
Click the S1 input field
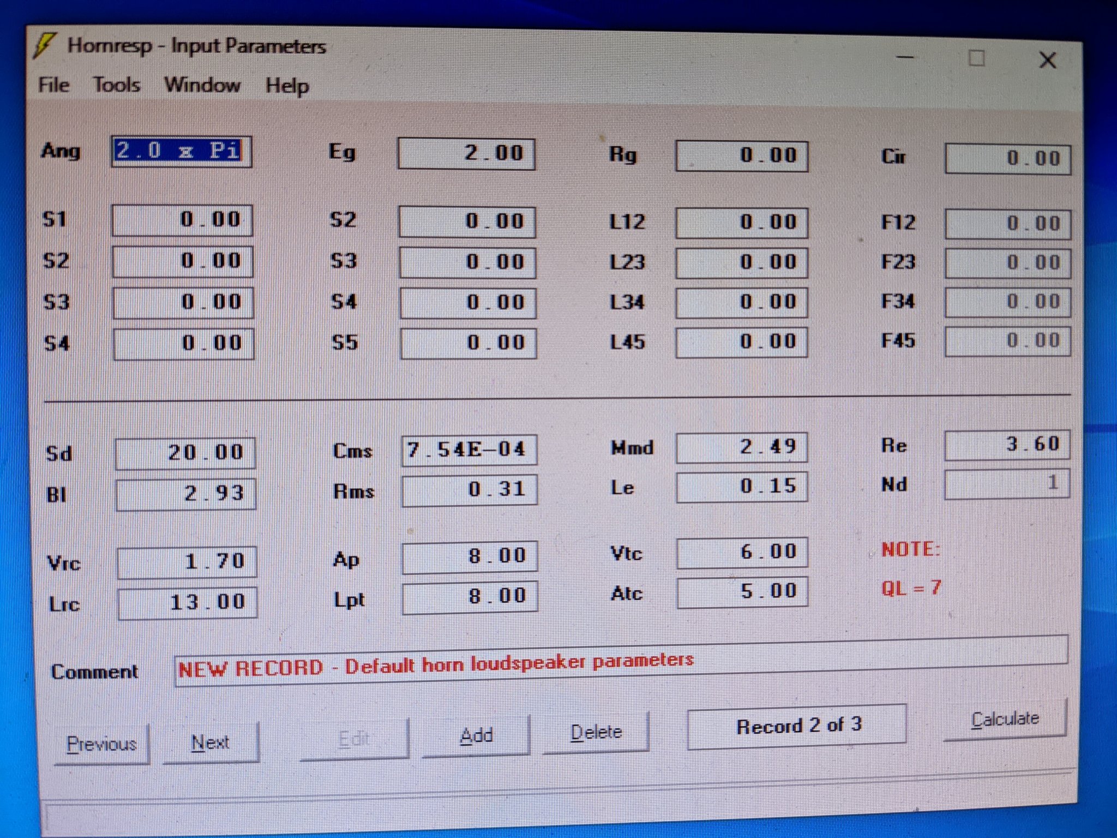pyautogui.click(x=182, y=220)
